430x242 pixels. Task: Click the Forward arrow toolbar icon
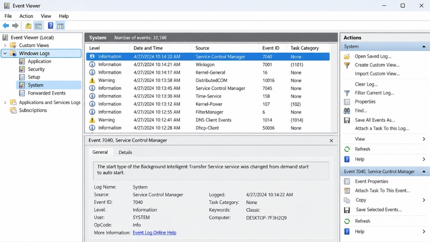pos(15,26)
